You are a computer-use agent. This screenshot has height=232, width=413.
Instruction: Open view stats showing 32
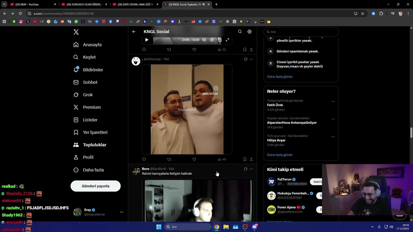click(222, 50)
